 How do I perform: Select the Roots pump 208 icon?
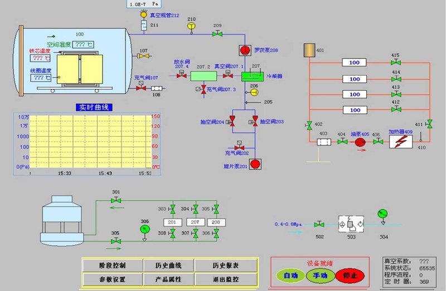[x=245, y=50]
